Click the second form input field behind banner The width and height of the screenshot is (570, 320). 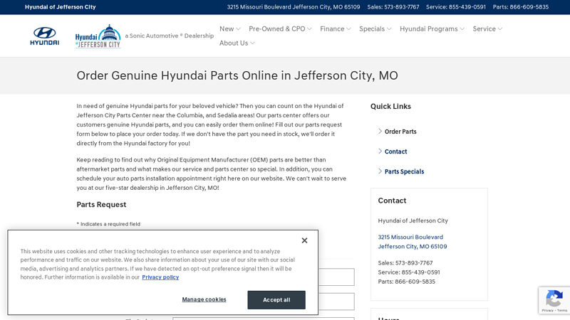pos(336,302)
